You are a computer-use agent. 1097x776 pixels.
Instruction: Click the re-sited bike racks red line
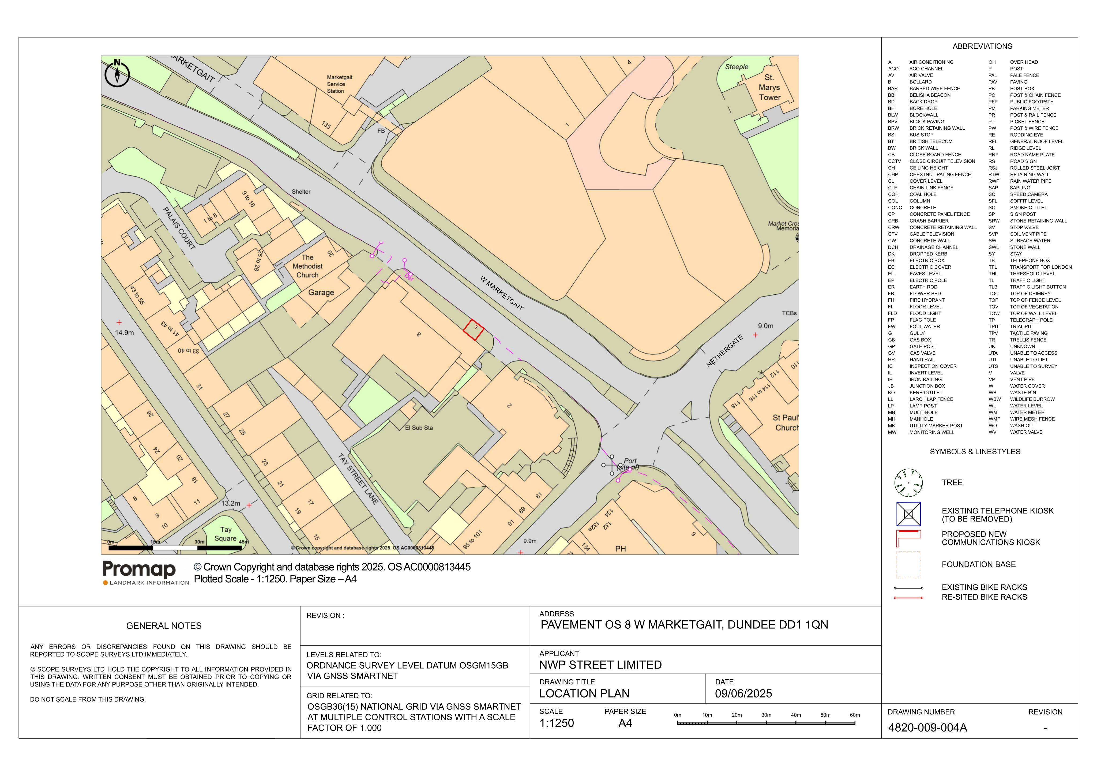pyautogui.click(x=908, y=598)
